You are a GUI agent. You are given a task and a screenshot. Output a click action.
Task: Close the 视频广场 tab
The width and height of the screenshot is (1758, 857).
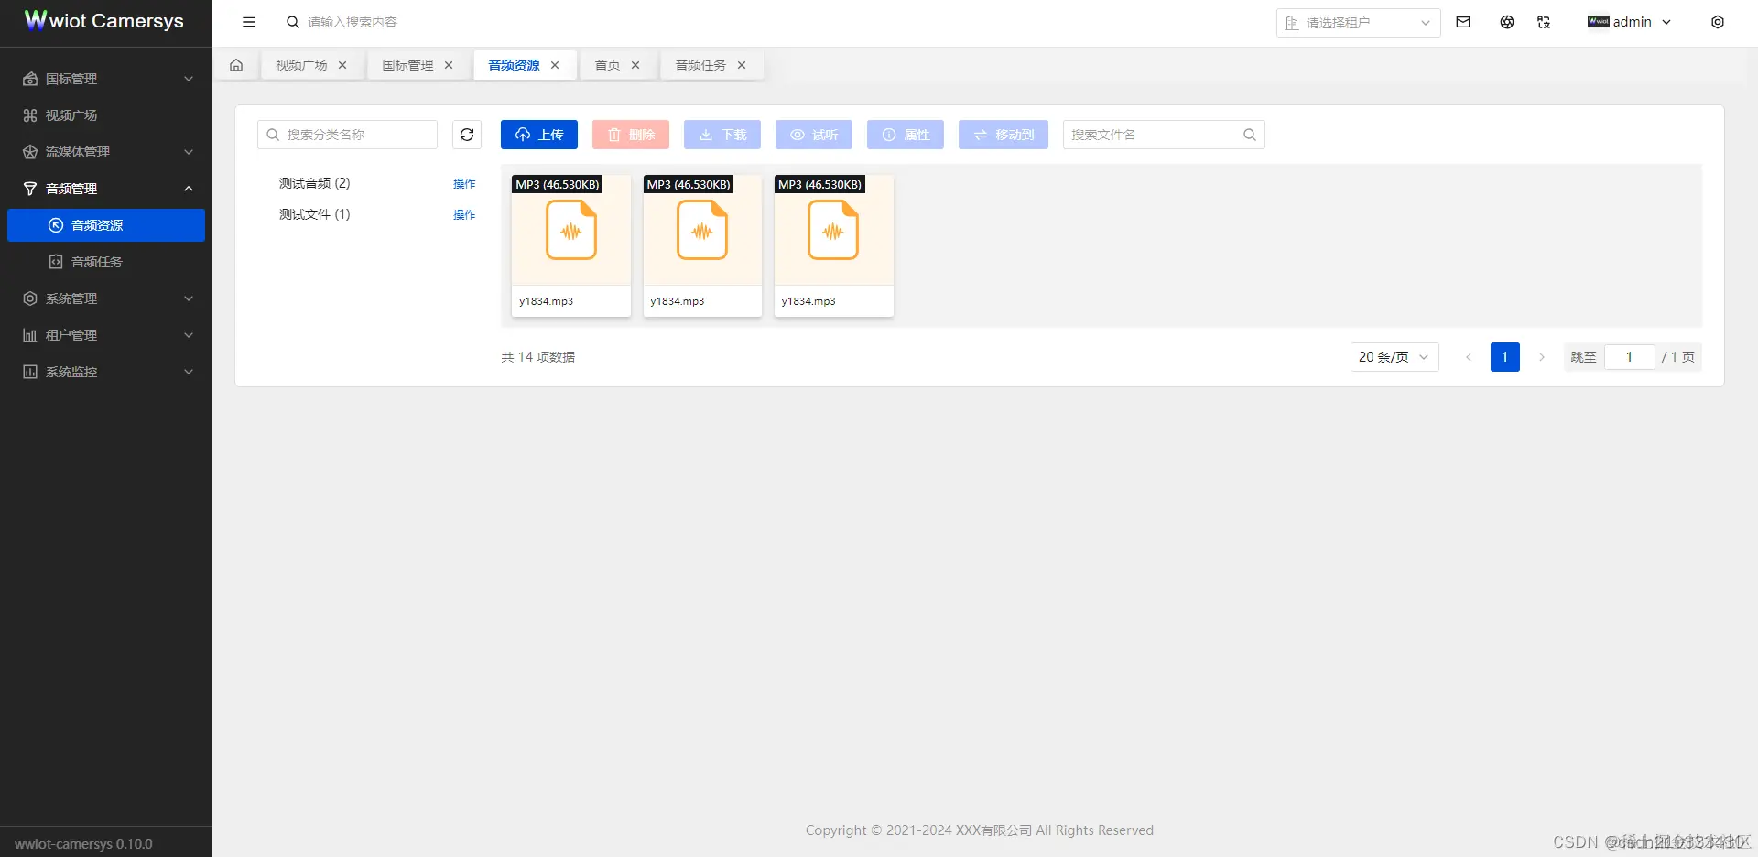[342, 65]
